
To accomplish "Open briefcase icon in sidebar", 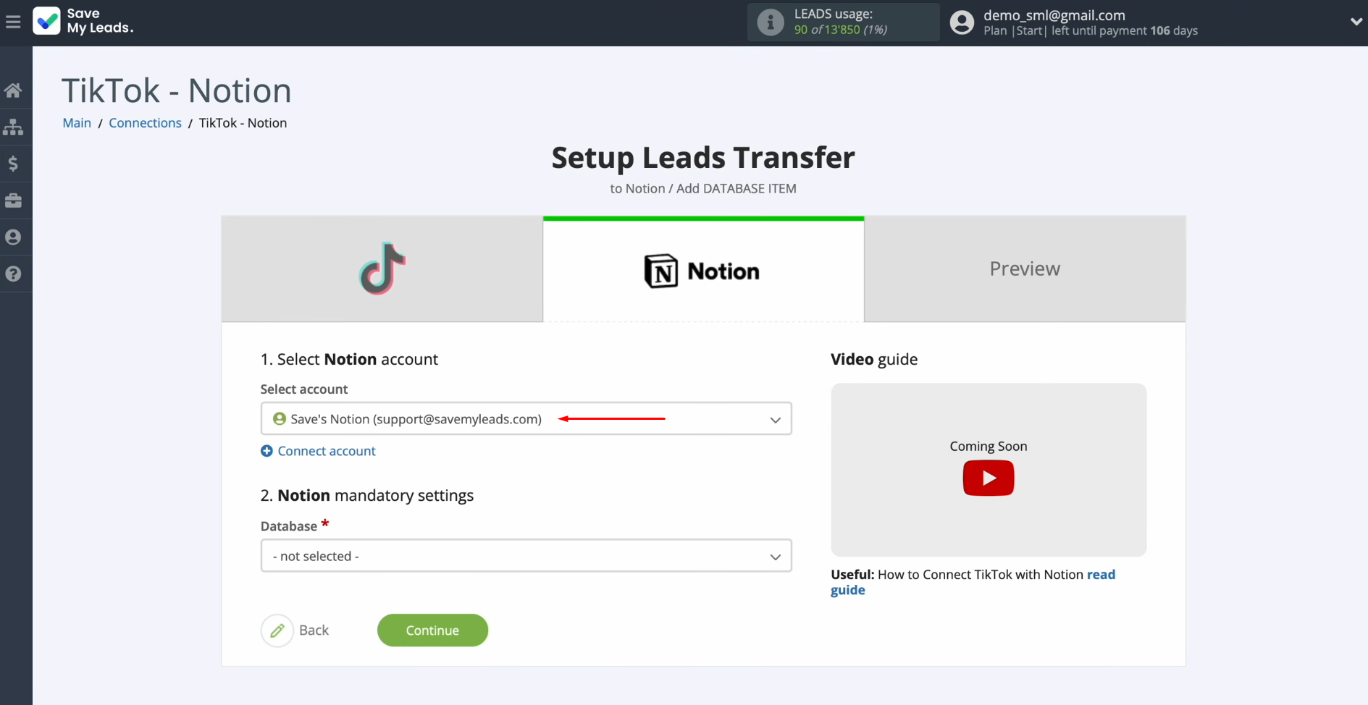I will coord(13,200).
